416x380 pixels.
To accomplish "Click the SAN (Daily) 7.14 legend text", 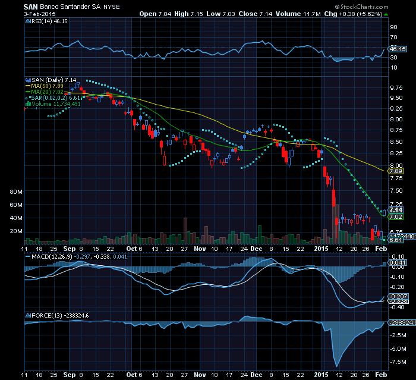I will [x=54, y=80].
